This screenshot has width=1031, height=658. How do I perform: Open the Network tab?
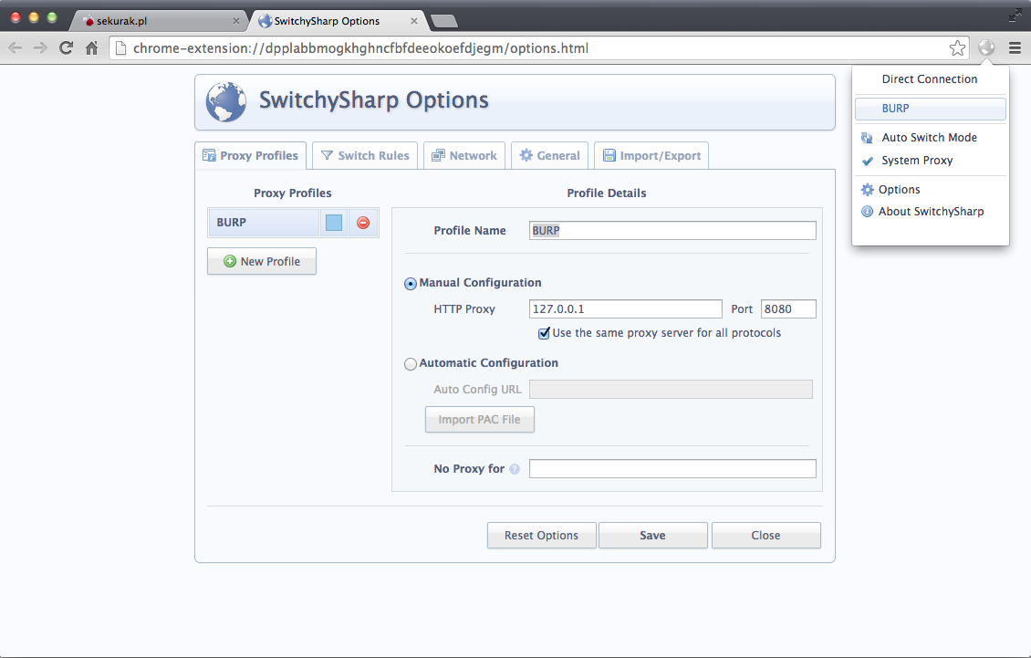[464, 156]
